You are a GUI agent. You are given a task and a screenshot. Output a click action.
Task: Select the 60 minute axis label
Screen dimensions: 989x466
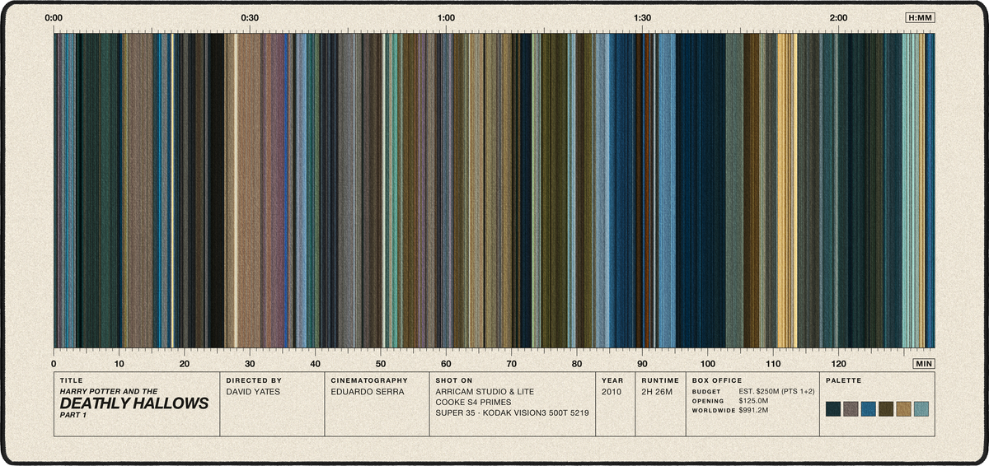pos(446,363)
